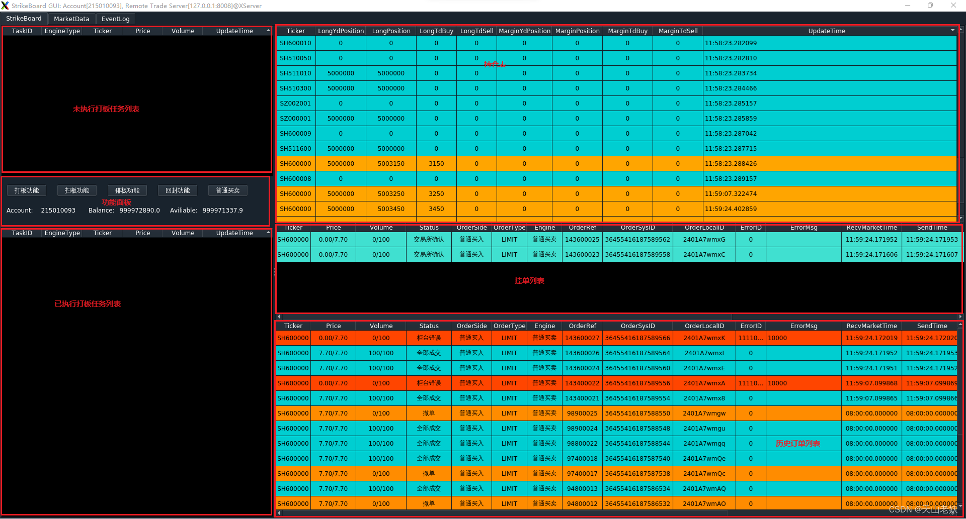Click history orders horizontal scrollbar left arrow
This screenshot has width=966, height=519.
279,513
